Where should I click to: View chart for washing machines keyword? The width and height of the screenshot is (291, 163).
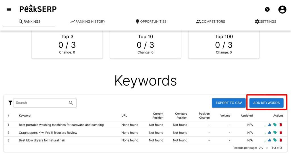(x=269, y=125)
